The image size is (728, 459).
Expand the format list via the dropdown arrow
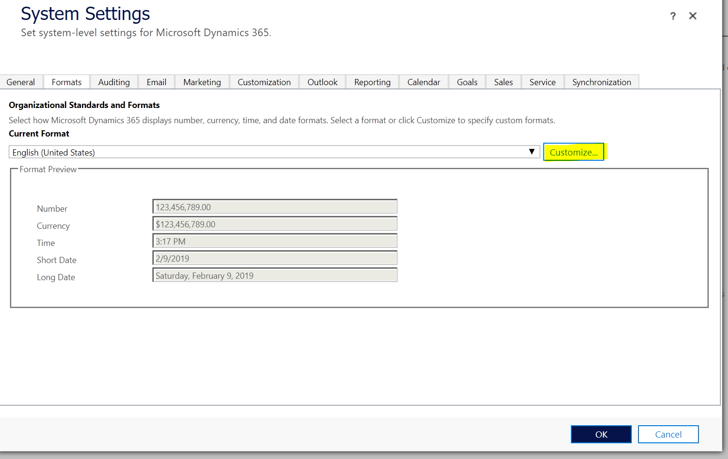[x=532, y=152]
